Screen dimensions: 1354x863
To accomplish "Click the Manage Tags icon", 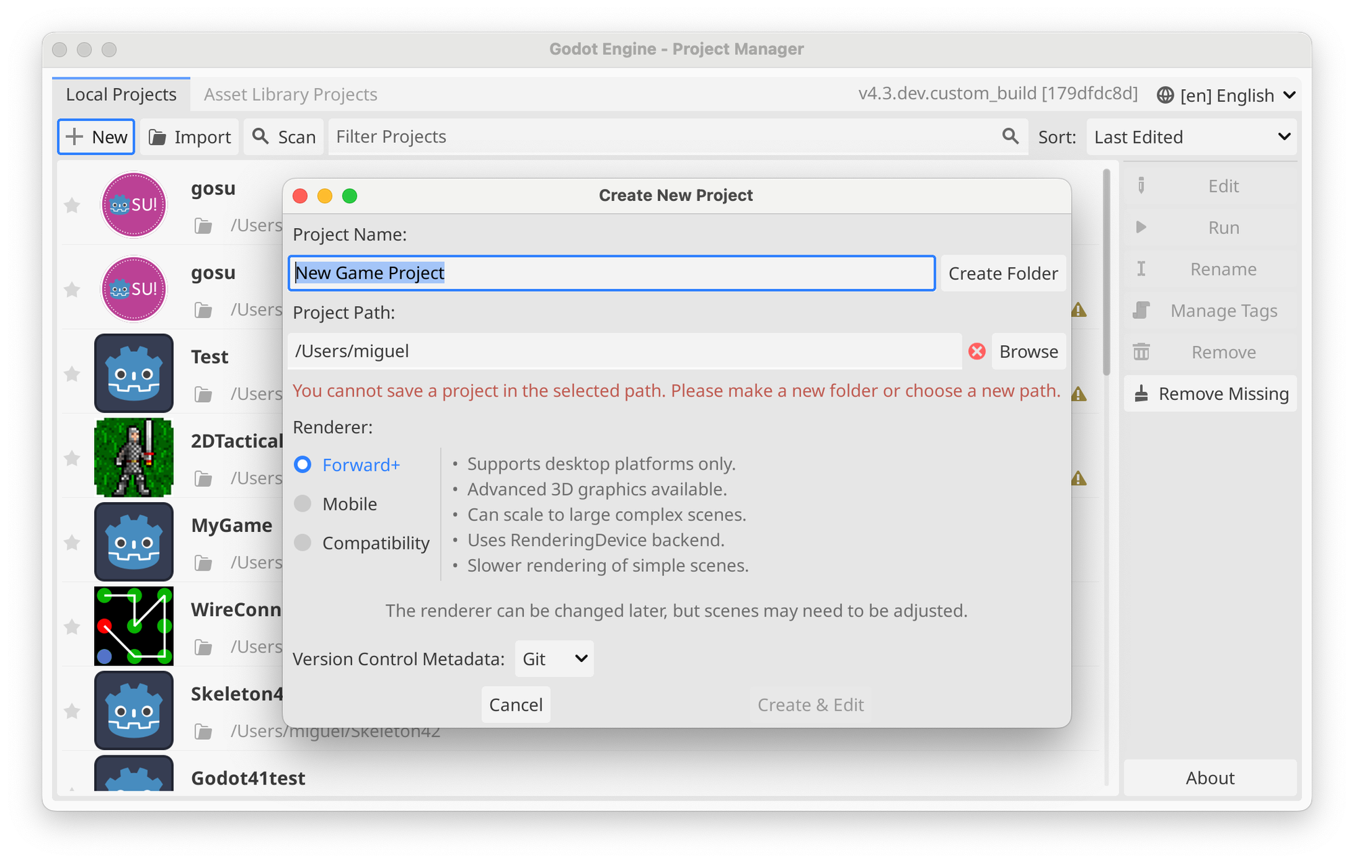I will [1141, 310].
